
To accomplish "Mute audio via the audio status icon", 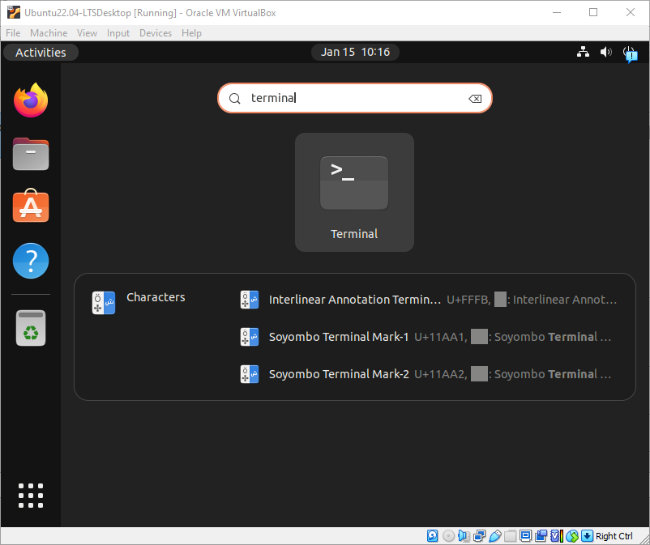I will 463,535.
